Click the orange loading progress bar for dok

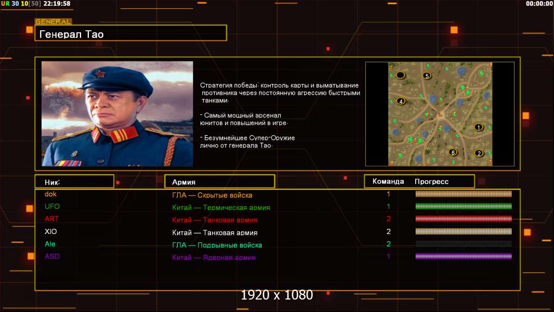click(x=464, y=193)
